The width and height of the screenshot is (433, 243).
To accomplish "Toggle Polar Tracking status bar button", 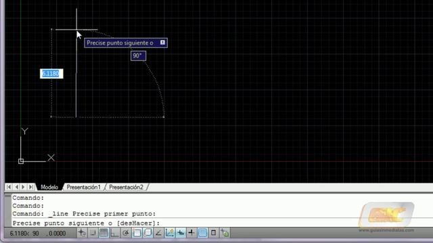I will [126, 233].
